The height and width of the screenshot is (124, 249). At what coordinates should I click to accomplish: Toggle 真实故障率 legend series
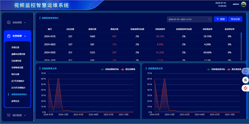(128, 69)
